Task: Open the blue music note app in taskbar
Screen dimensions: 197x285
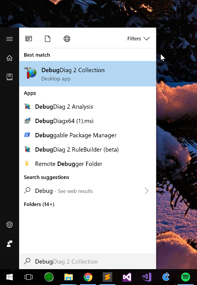Action: pyautogui.click(x=166, y=277)
